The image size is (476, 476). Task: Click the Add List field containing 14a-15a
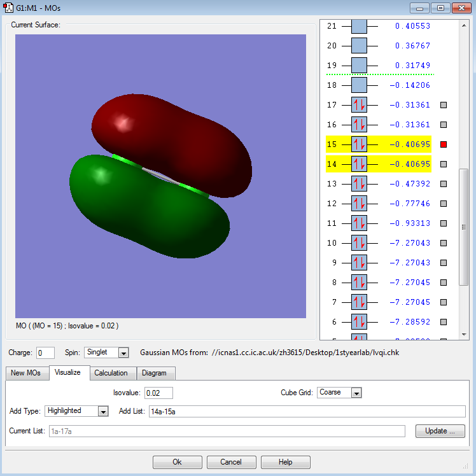coord(307,412)
